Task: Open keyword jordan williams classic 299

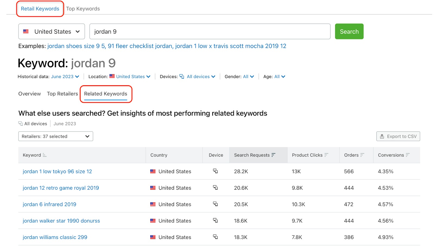Action: 55,237
